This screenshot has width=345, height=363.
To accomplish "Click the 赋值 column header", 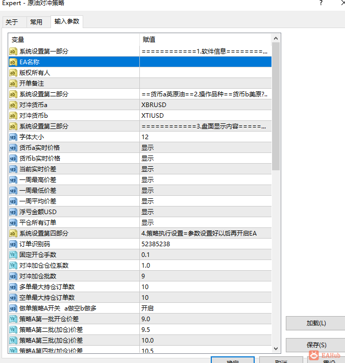I will tap(205, 40).
